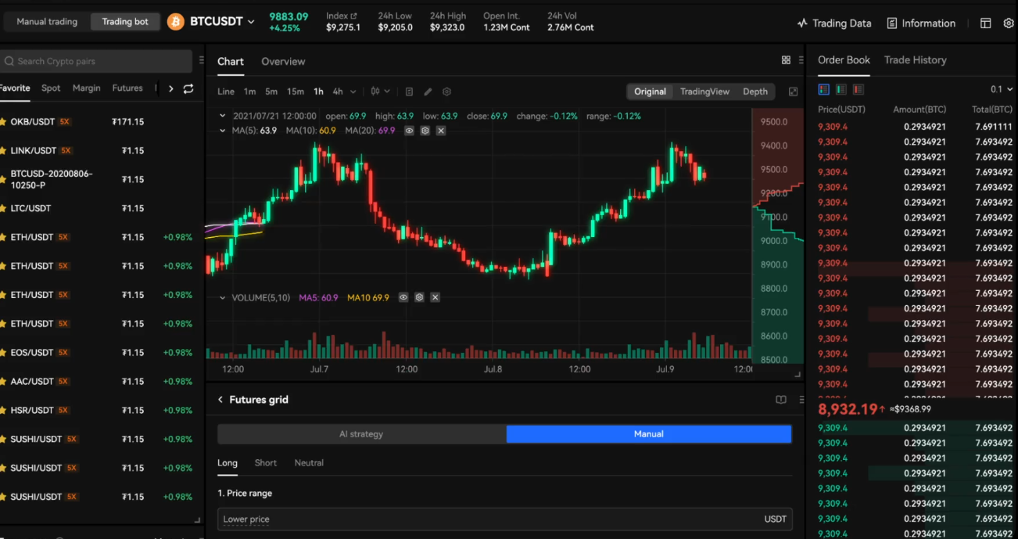
Task: Open chart settings gear in chart toolbar
Action: coord(447,92)
